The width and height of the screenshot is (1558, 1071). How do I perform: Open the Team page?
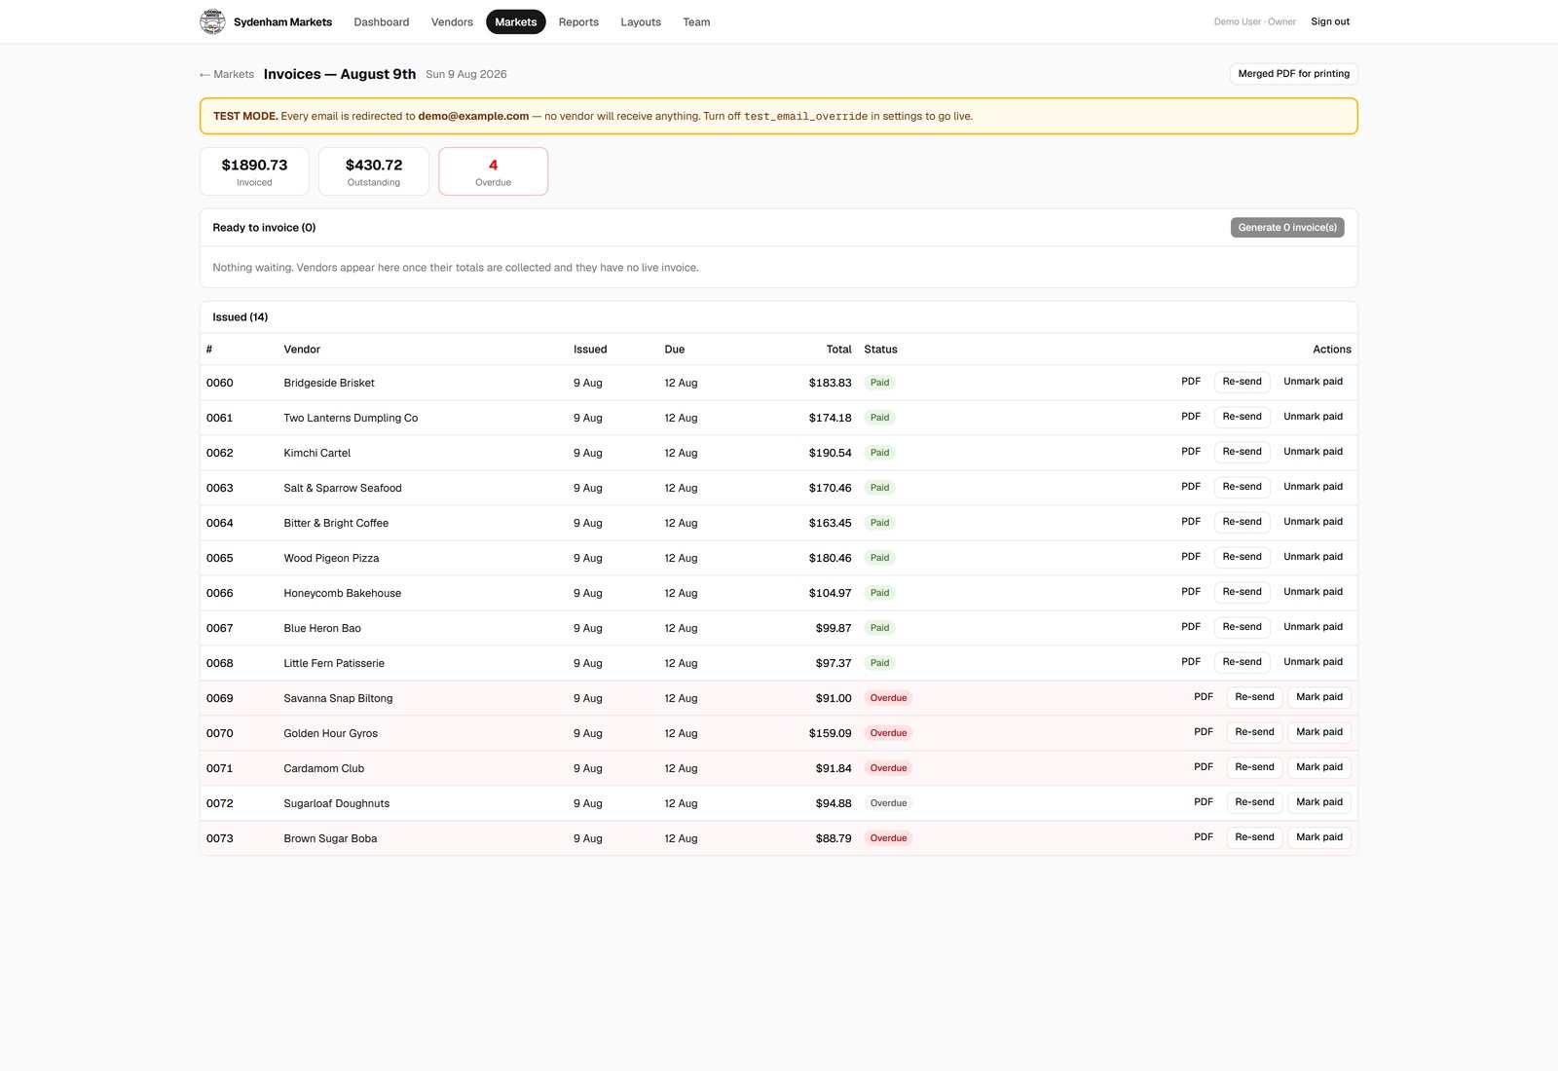coord(696,21)
